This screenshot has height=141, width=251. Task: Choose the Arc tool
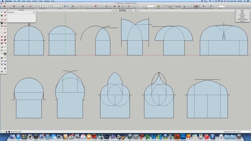(x=2, y=30)
